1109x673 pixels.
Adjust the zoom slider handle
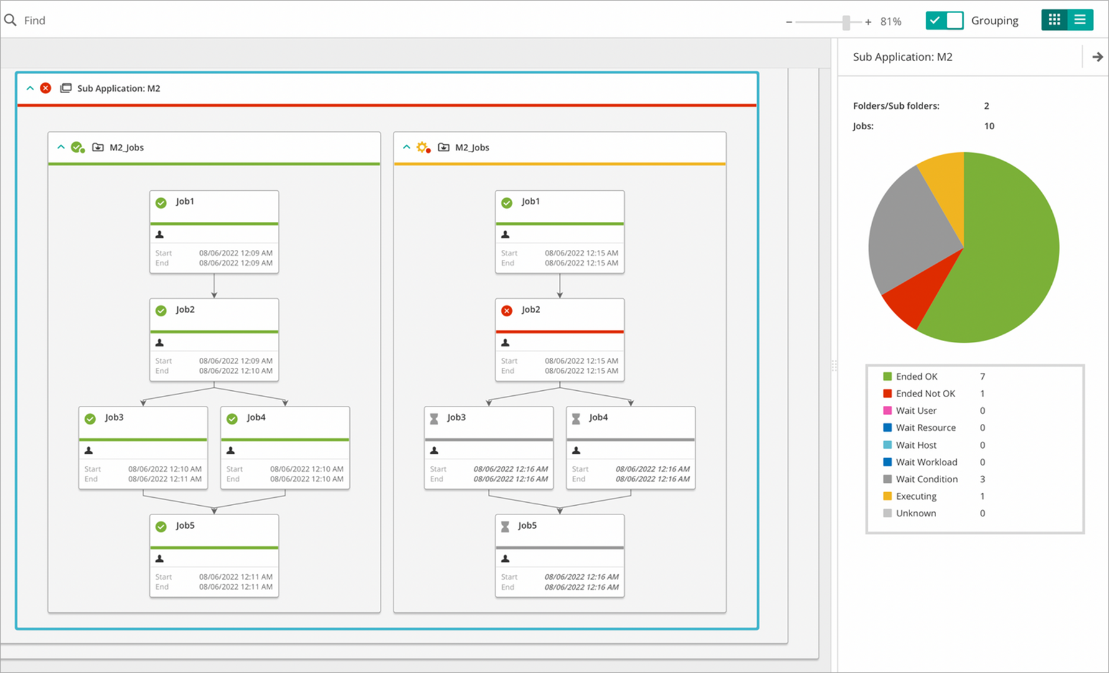(846, 22)
